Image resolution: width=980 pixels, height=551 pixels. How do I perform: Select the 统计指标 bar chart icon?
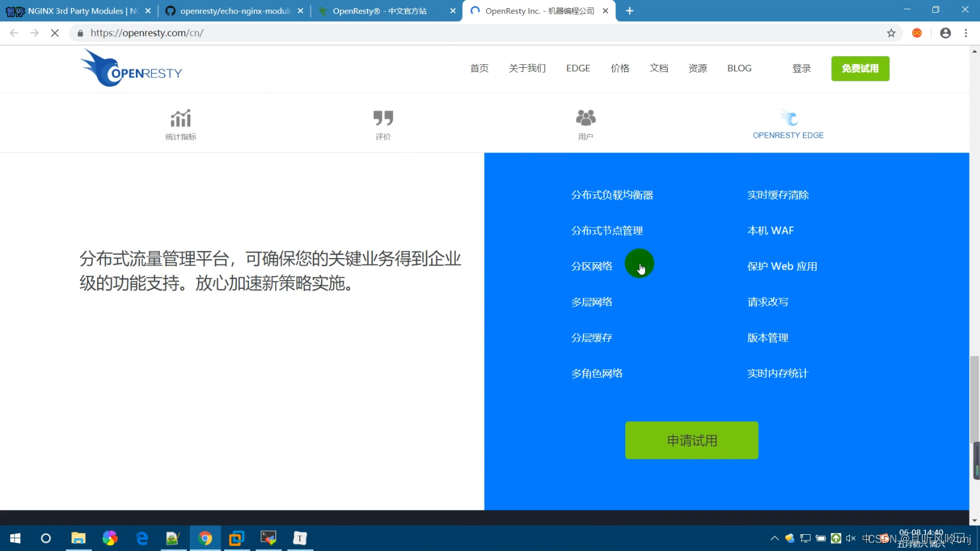tap(181, 118)
